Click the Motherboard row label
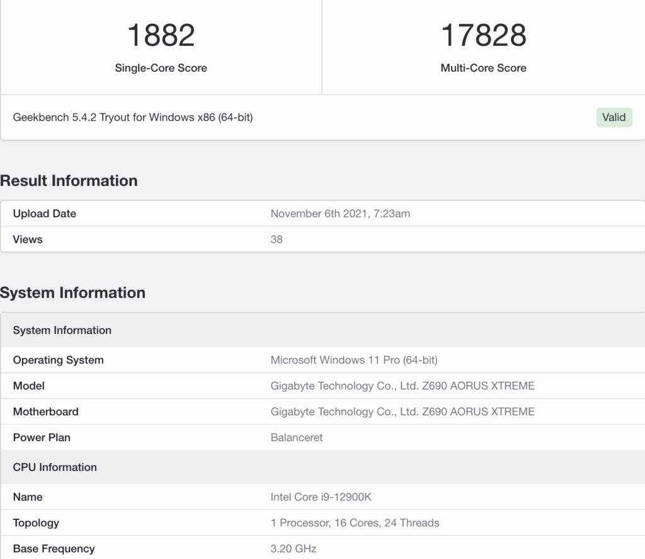This screenshot has height=559, width=645. point(45,412)
